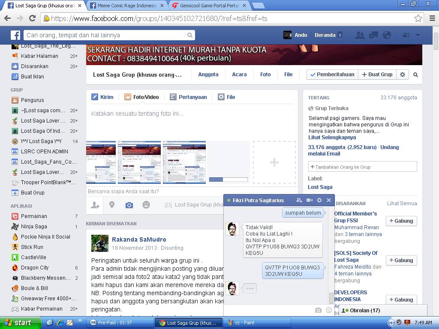This screenshot has height=329, width=439.
Task: Close the Fikri Putra Sagitarius chat window
Action: (329, 200)
